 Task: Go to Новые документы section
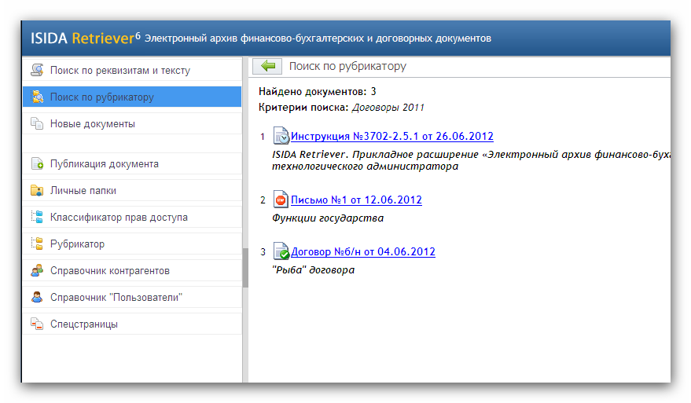point(92,124)
